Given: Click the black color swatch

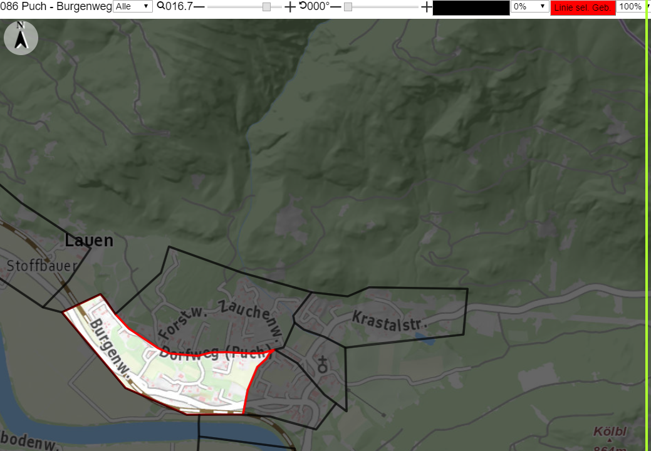Looking at the screenshot, I should coord(471,8).
